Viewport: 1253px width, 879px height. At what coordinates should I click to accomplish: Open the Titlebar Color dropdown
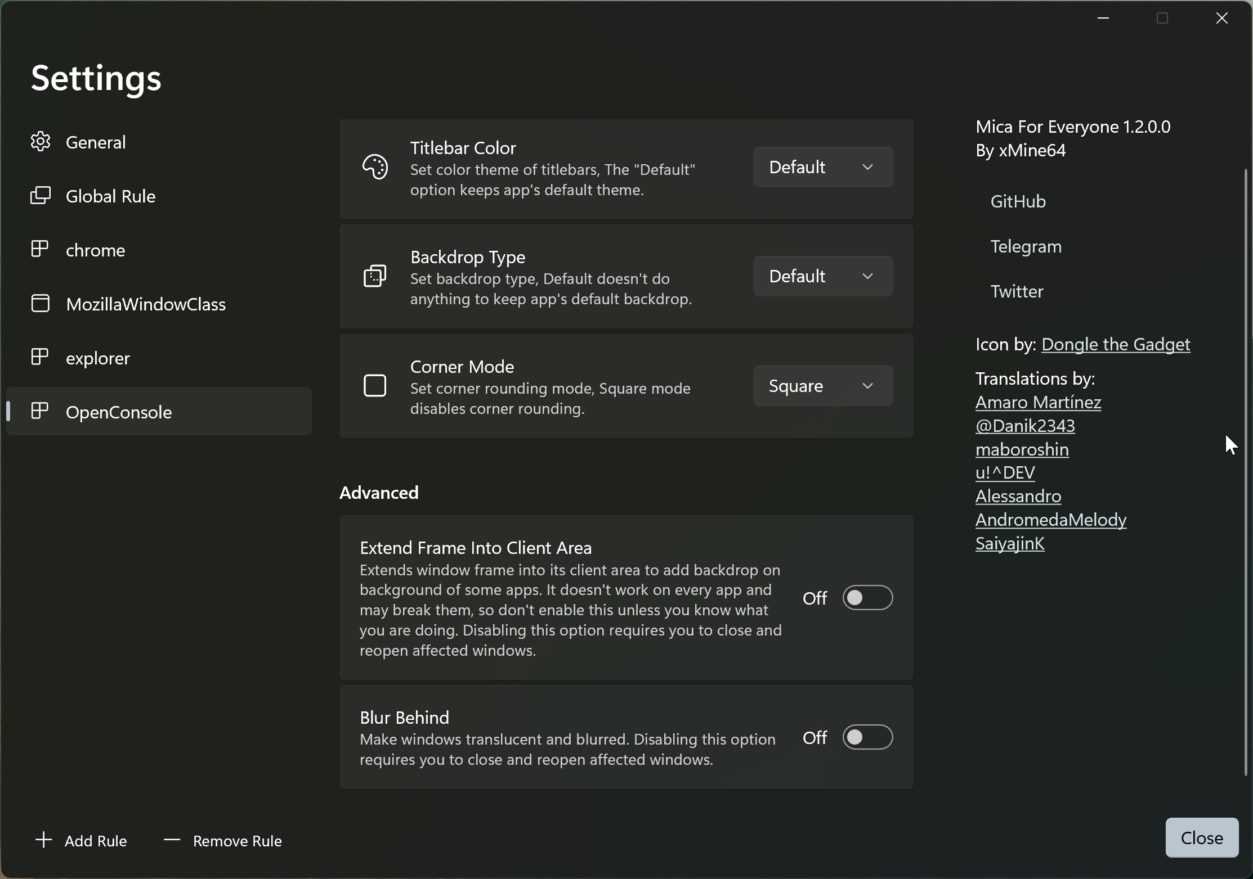[x=822, y=166]
